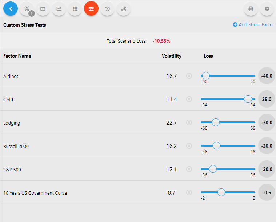This screenshot has width=276, height=222.
Task: Select the orange stress test sliders icon
Action: coord(91,9)
